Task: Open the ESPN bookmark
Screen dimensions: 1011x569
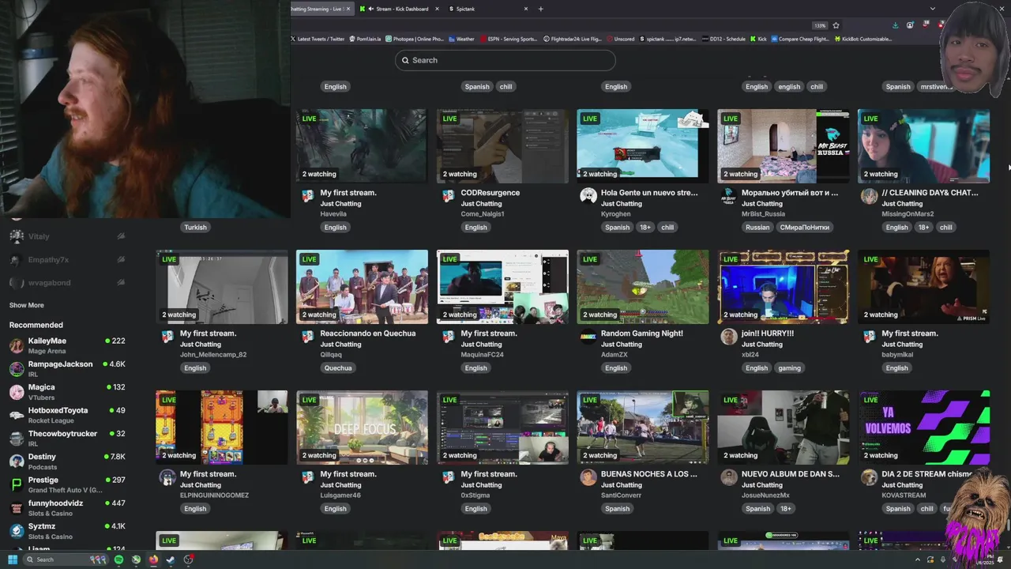Action: coord(508,39)
